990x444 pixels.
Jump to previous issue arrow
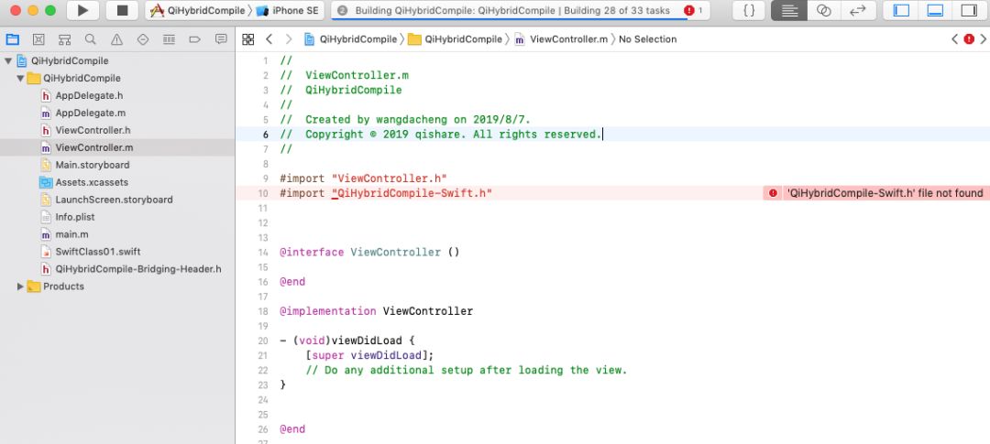[954, 39]
